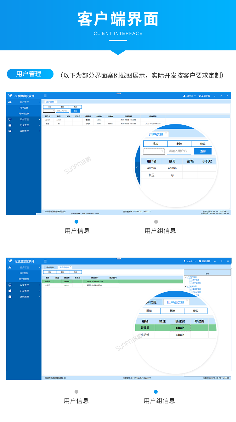
Task: Click the 用户管理 sidebar icon in the upper window
Action: [x=10, y=102]
